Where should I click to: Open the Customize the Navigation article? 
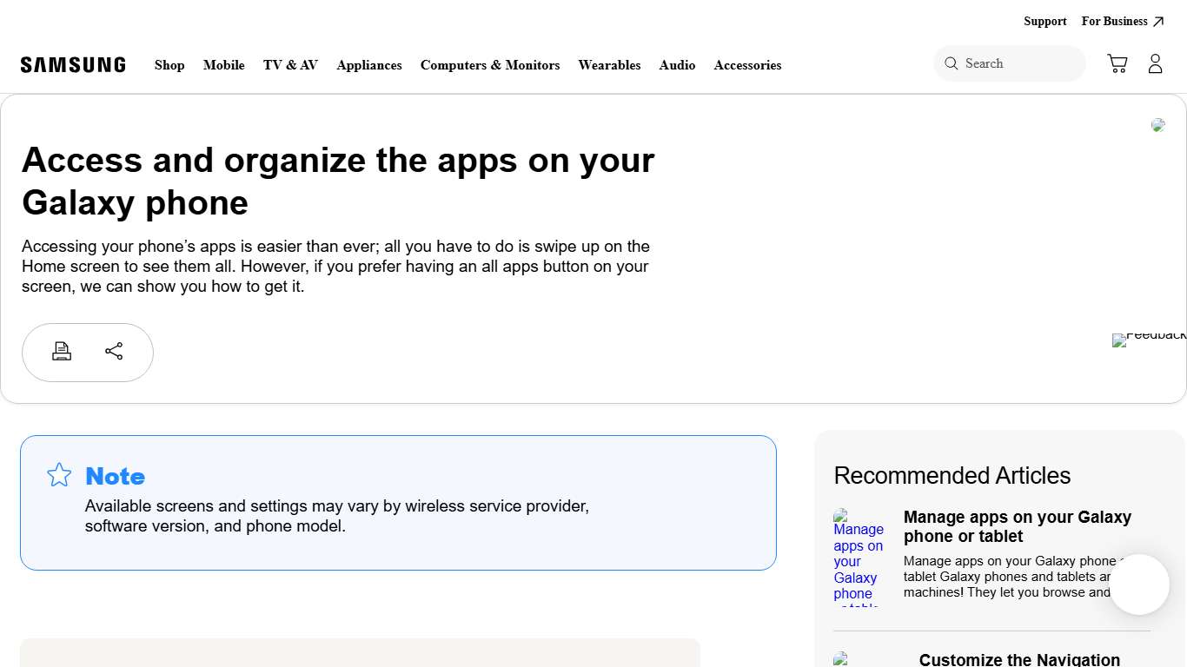coord(1018,659)
